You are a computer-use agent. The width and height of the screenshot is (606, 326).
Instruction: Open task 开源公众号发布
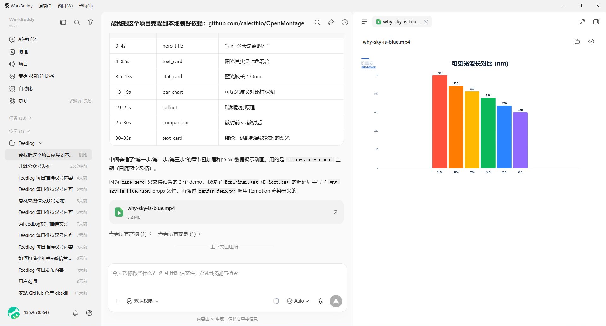(x=48, y=166)
